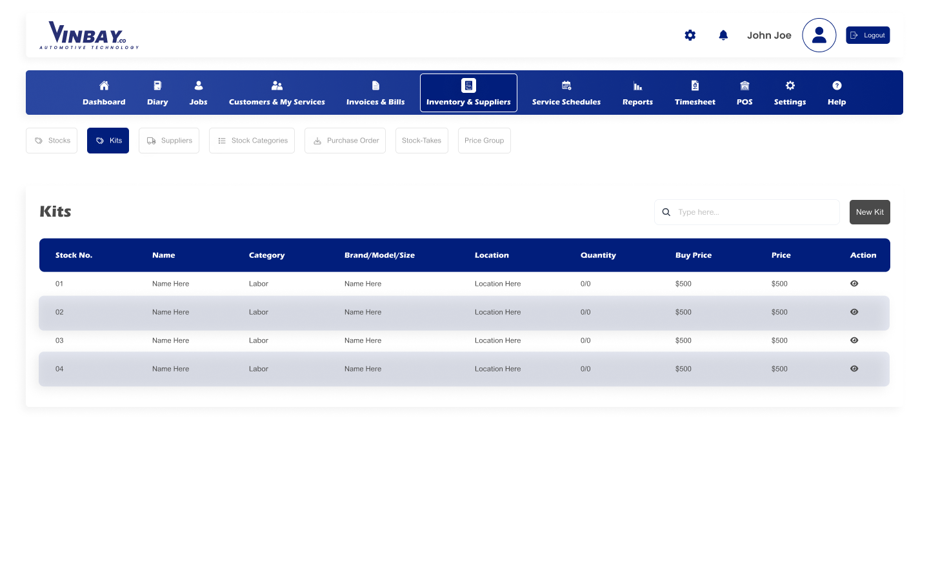Screen dimensions: 929x561
Task: Open POS register icon
Action: click(744, 86)
